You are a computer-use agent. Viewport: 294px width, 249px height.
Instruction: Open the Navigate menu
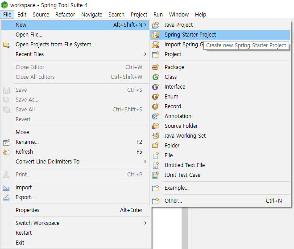[x=92, y=15]
